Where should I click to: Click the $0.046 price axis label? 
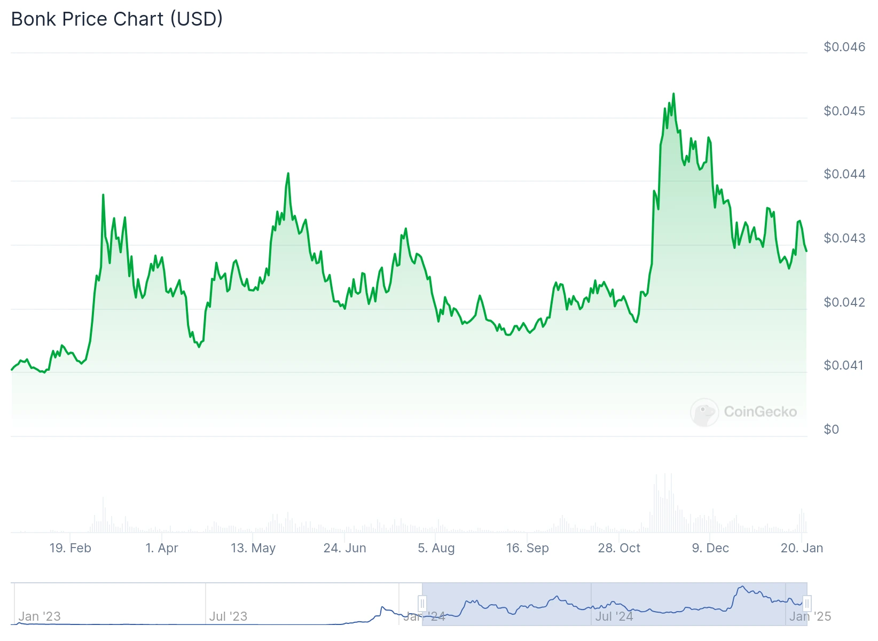click(844, 47)
